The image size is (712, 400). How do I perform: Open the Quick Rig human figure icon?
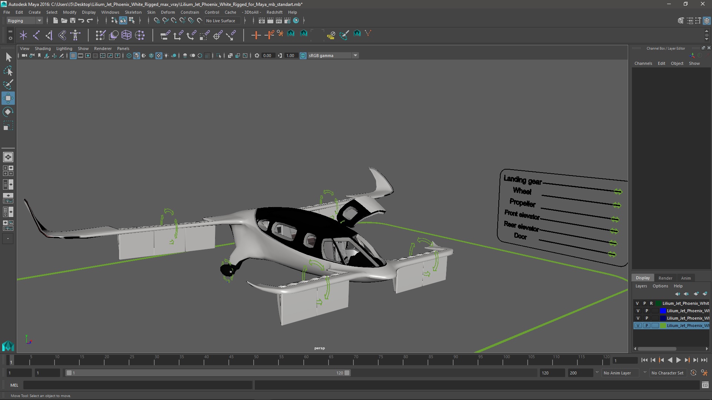click(x=75, y=35)
